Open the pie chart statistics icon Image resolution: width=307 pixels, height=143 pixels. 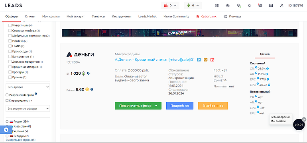tap(228, 6)
